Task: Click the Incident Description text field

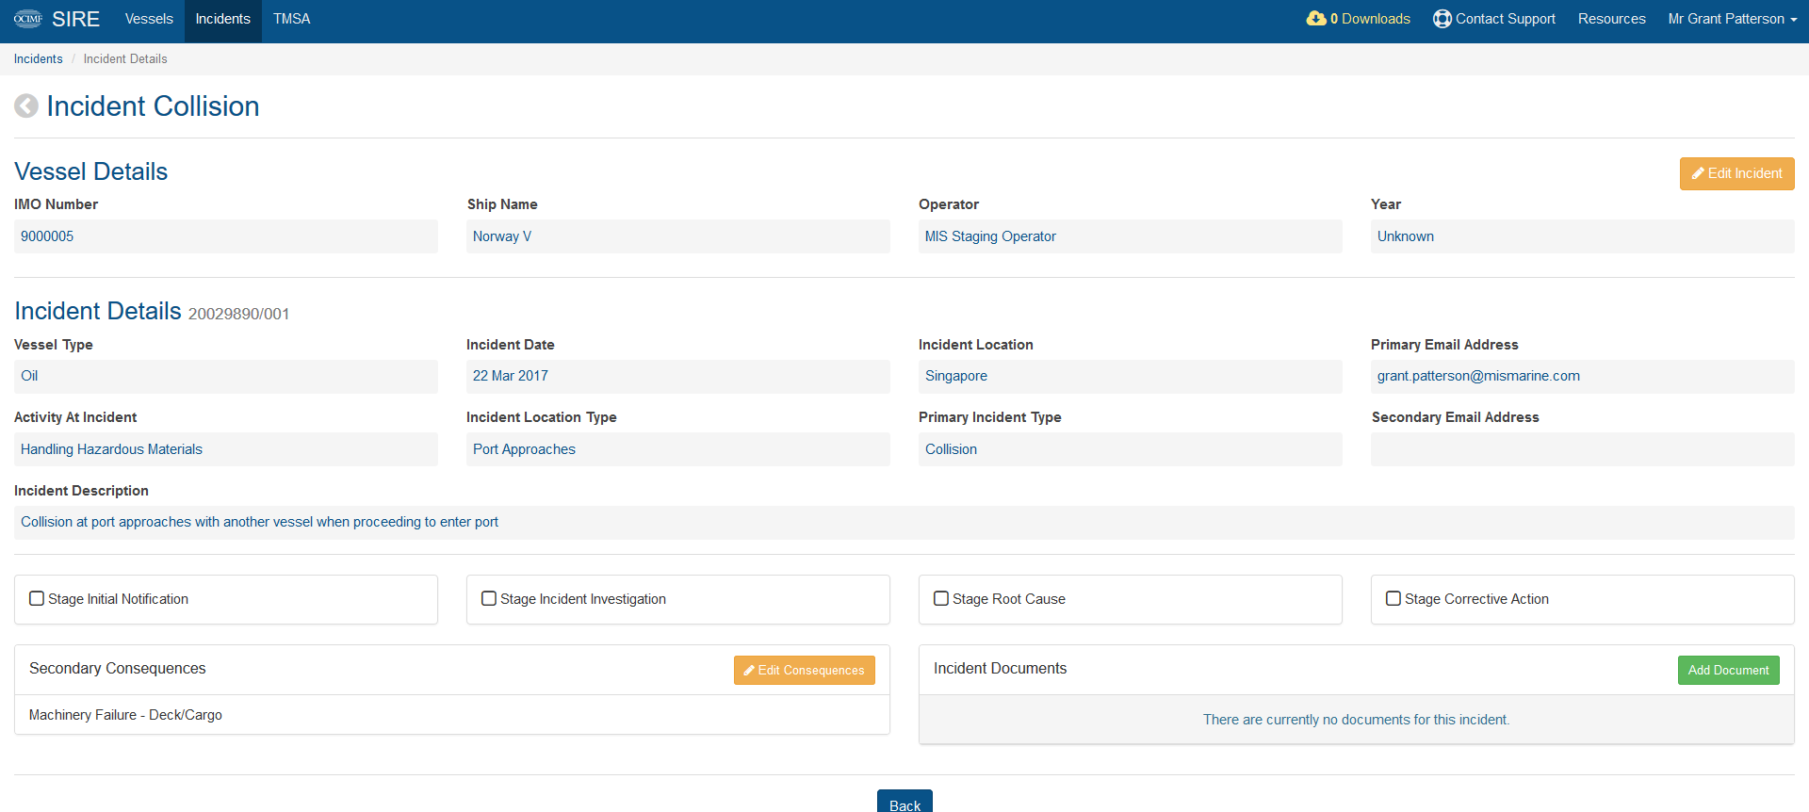Action: [904, 522]
